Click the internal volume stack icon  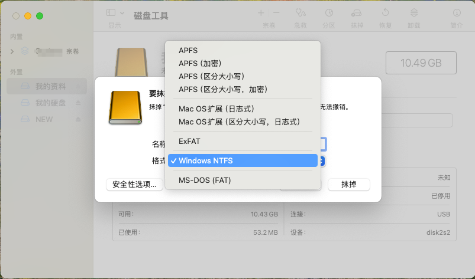[25, 51]
